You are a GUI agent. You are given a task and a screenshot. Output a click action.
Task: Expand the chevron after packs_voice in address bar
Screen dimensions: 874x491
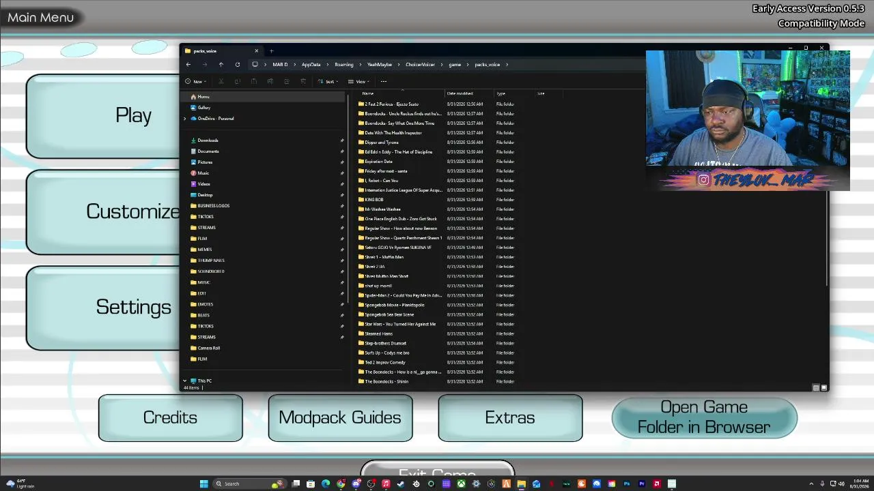(x=507, y=65)
